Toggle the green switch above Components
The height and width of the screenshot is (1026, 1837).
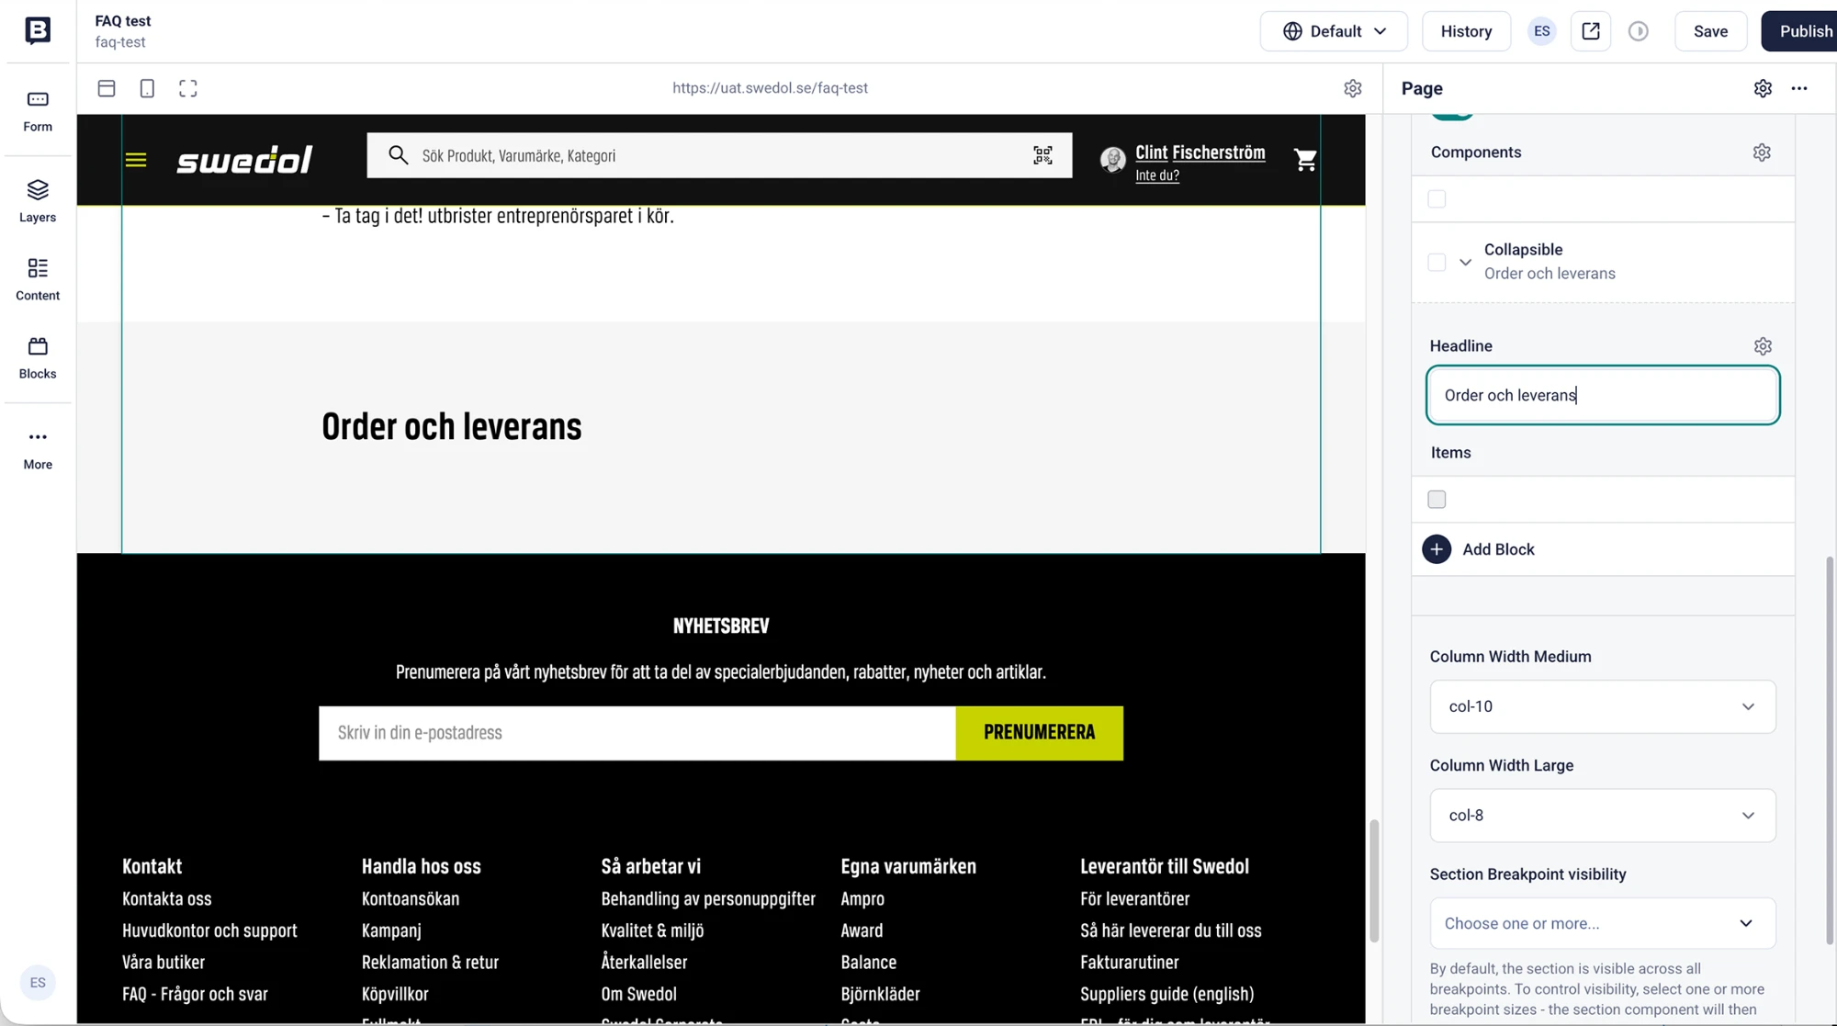point(1452,116)
